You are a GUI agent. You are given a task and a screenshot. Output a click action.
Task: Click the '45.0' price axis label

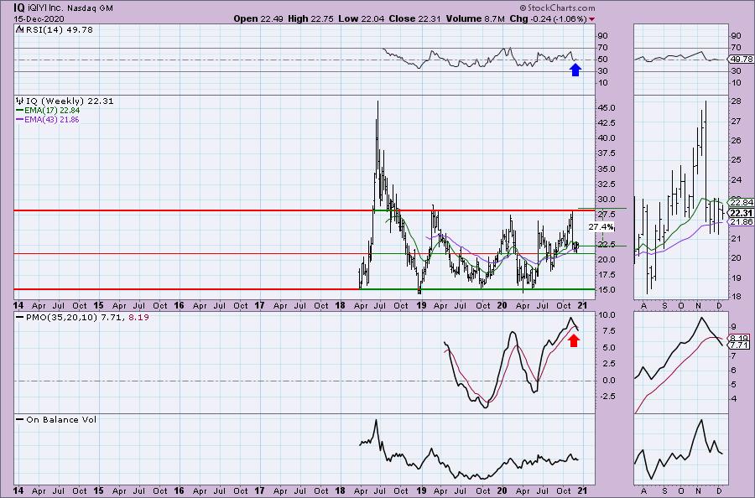607,108
